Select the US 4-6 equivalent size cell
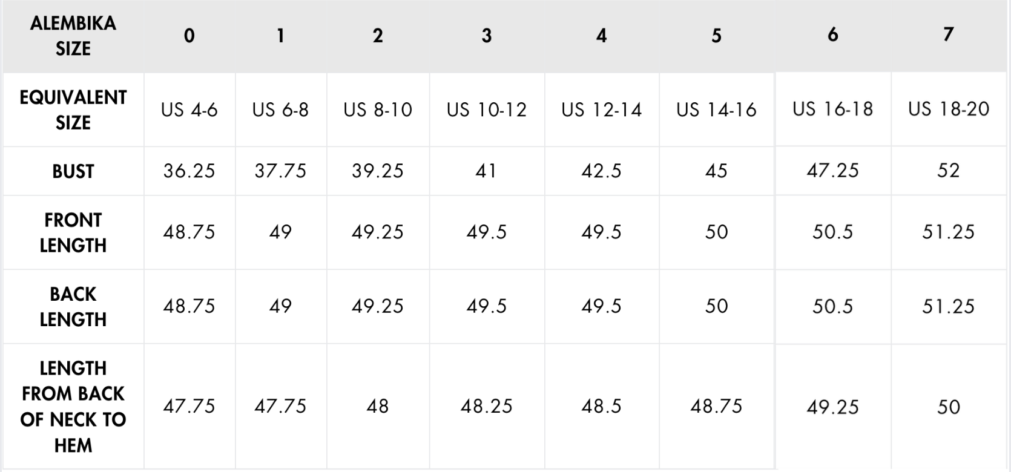Image resolution: width=1011 pixels, height=472 pixels. [x=189, y=110]
